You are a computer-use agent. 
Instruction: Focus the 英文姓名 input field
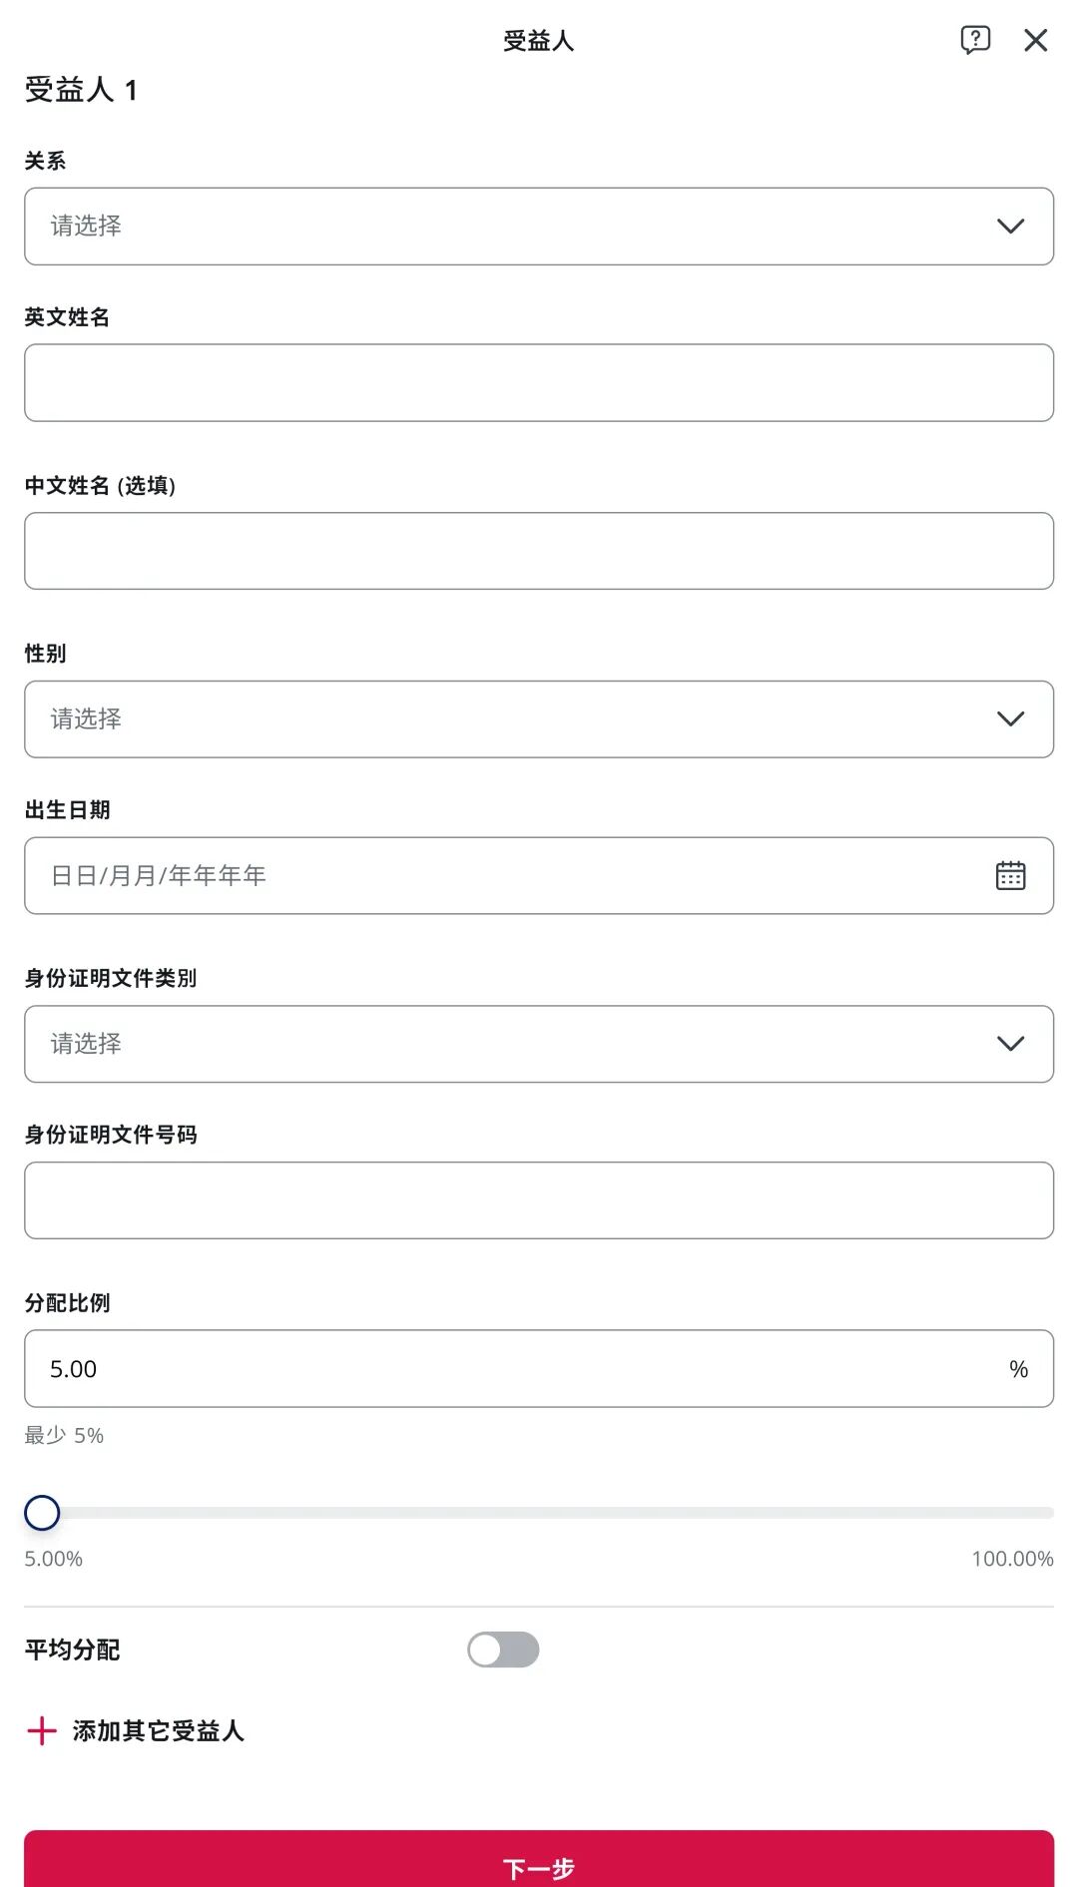tap(539, 383)
